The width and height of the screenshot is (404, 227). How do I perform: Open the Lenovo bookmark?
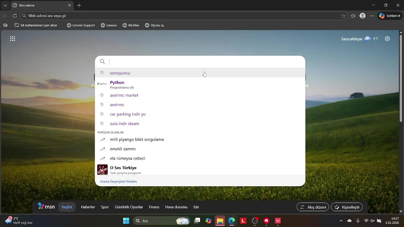pos(109,25)
